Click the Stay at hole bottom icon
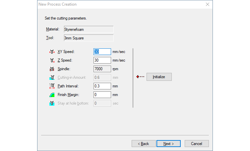Image resolution: width=250 pixels, height=151 pixels. pyautogui.click(x=52, y=103)
